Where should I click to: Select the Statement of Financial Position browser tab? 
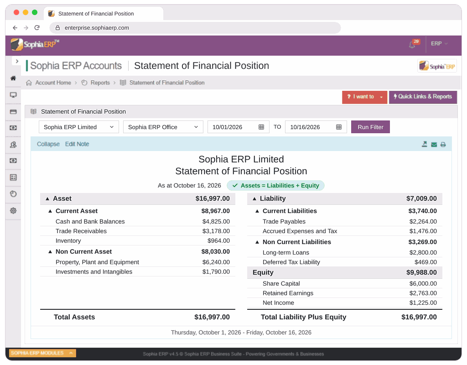click(104, 13)
